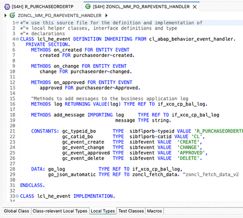Select the Local Types bottom tab
Viewport: 243px width, 218px height.
(x=103, y=211)
